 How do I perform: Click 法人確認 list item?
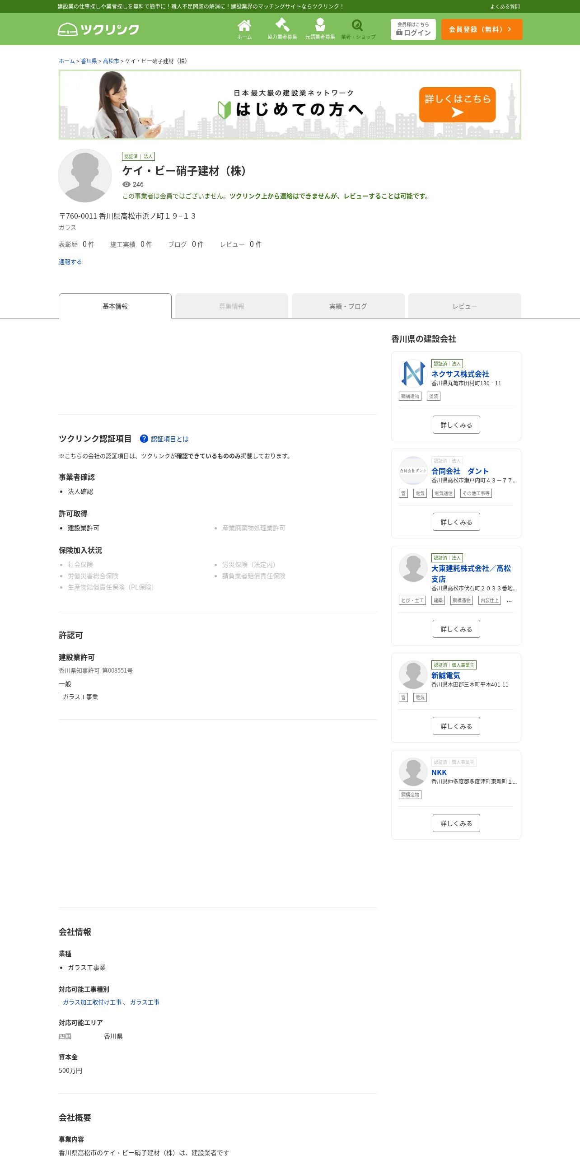[80, 491]
